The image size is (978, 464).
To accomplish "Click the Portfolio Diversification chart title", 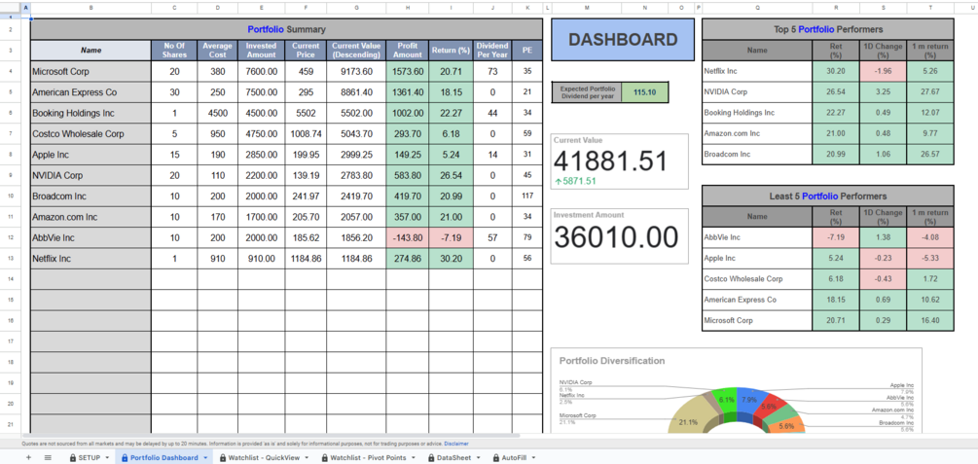I will tap(612, 361).
